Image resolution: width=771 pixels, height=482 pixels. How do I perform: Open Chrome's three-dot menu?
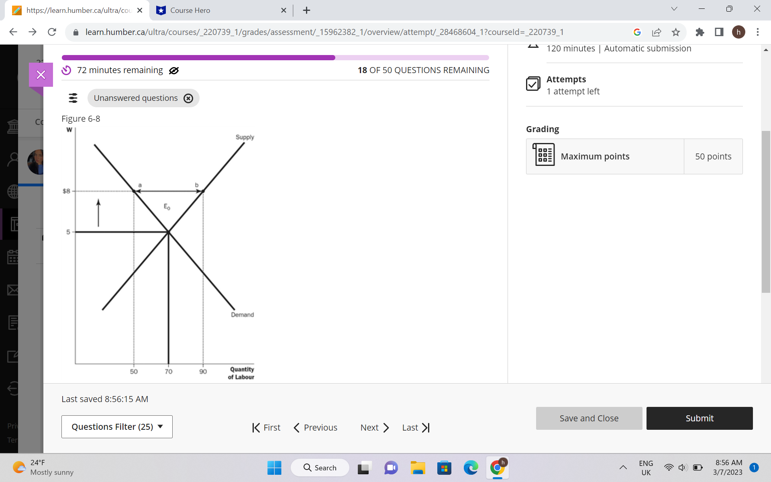758,32
